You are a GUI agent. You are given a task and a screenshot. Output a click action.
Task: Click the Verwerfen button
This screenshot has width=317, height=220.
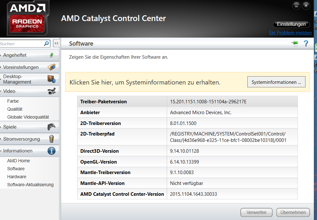point(256,212)
